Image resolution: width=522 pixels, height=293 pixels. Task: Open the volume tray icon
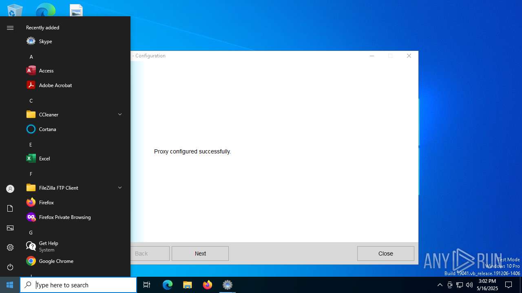coord(469,285)
